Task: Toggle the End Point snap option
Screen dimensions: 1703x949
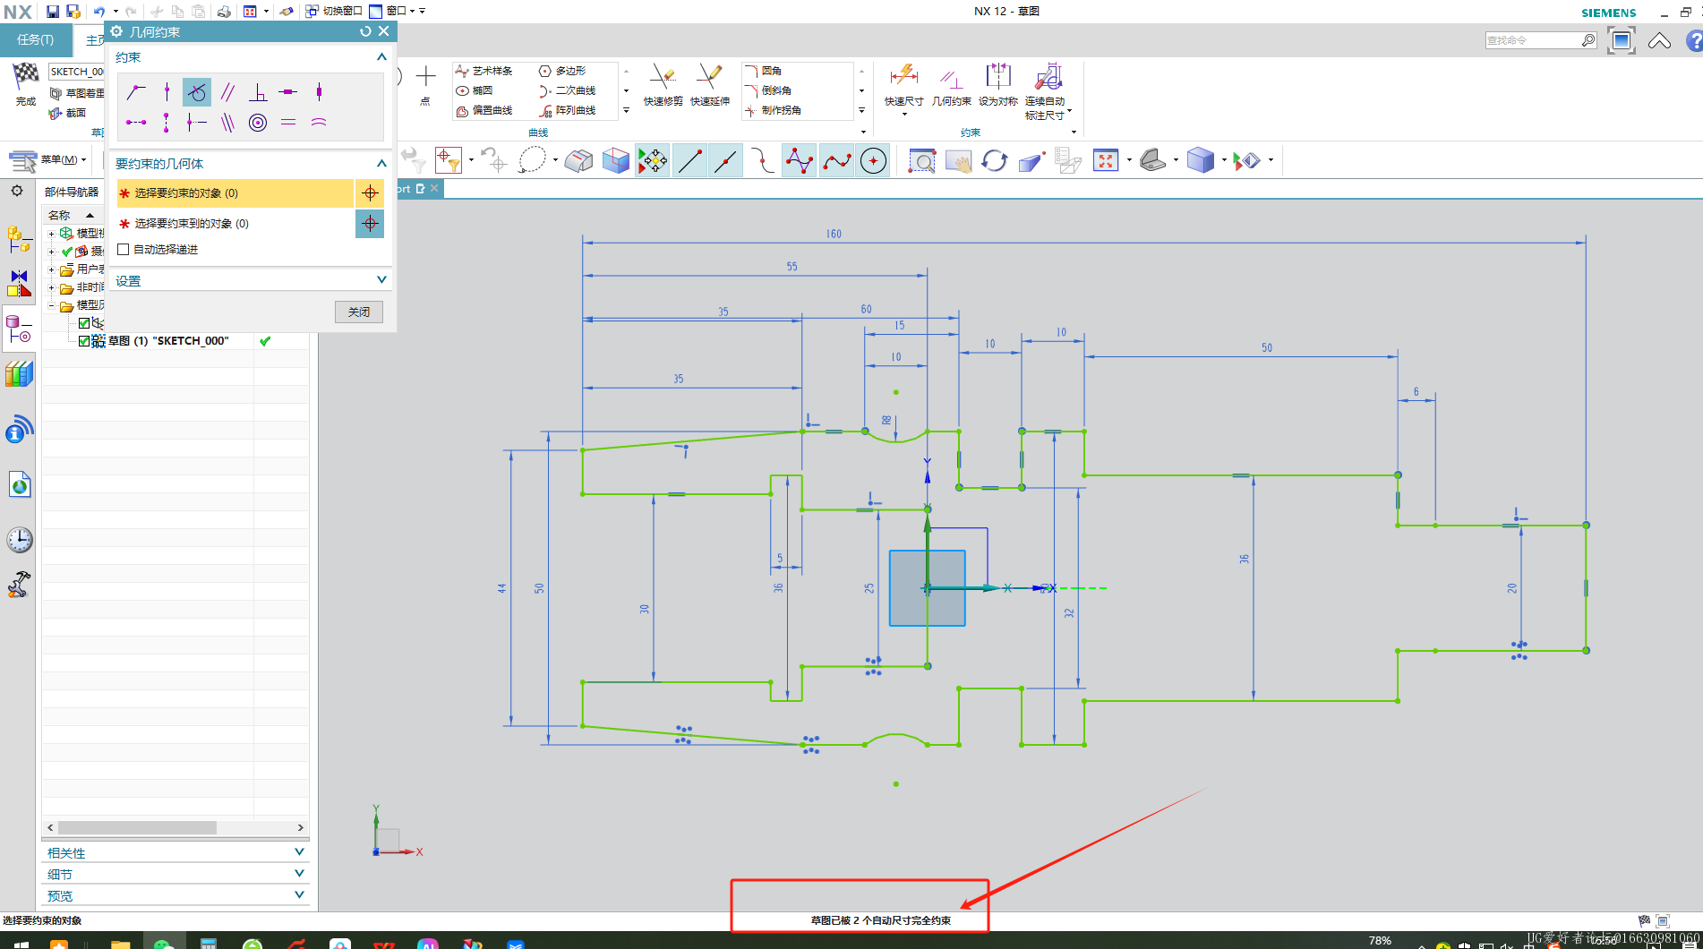Action: [689, 161]
